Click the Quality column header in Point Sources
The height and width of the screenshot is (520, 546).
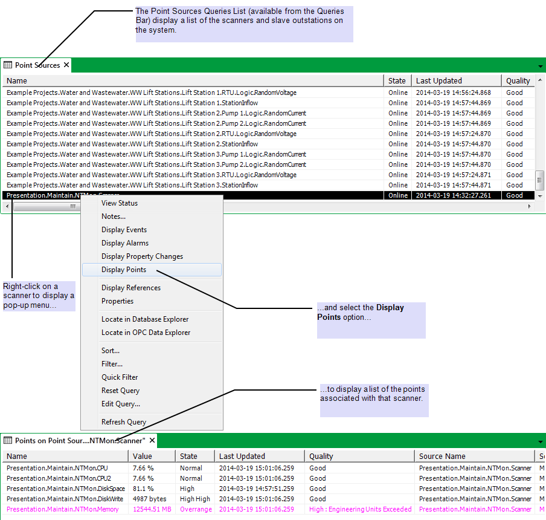click(518, 80)
